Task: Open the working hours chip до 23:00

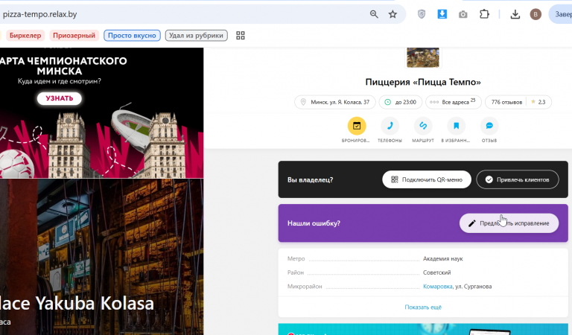Action: [x=401, y=102]
